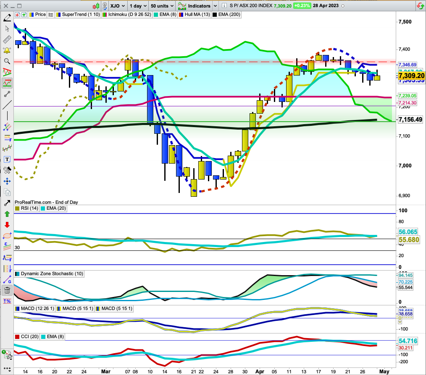This screenshot has height=375, width=426.
Task: Activate the magnifying glass zoom tool
Action: pyautogui.click(x=7, y=61)
